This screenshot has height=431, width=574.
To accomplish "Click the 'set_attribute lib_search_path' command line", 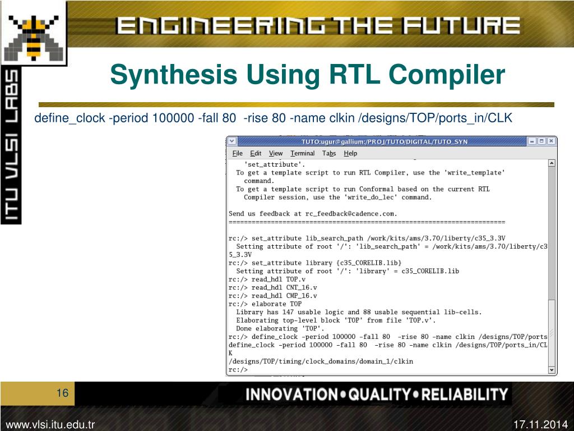I will pos(367,238).
